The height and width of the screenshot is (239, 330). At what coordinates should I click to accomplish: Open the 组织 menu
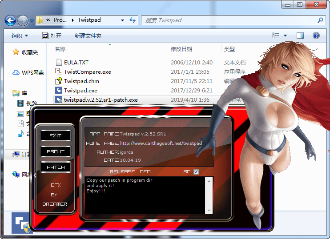tap(20, 36)
